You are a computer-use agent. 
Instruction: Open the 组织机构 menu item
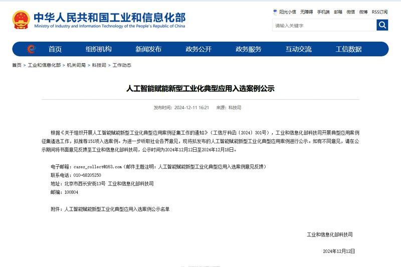[98, 49]
